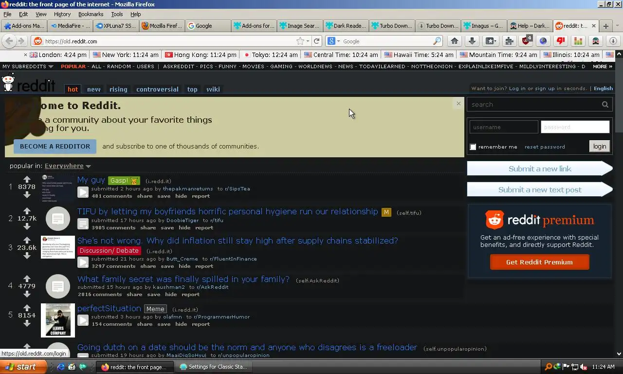The width and height of the screenshot is (623, 374).
Task: Click the 'reset password' link
Action: 545,147
